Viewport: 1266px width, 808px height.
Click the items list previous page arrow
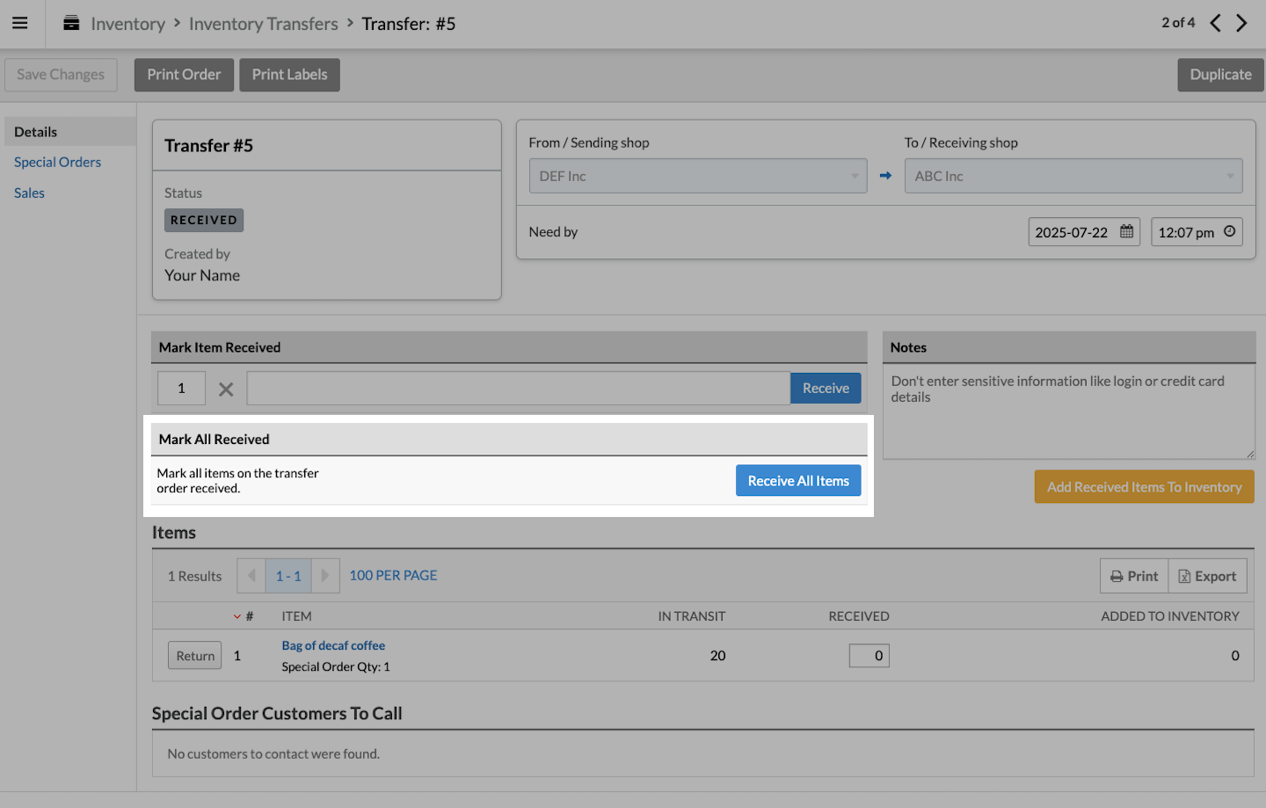tap(251, 576)
